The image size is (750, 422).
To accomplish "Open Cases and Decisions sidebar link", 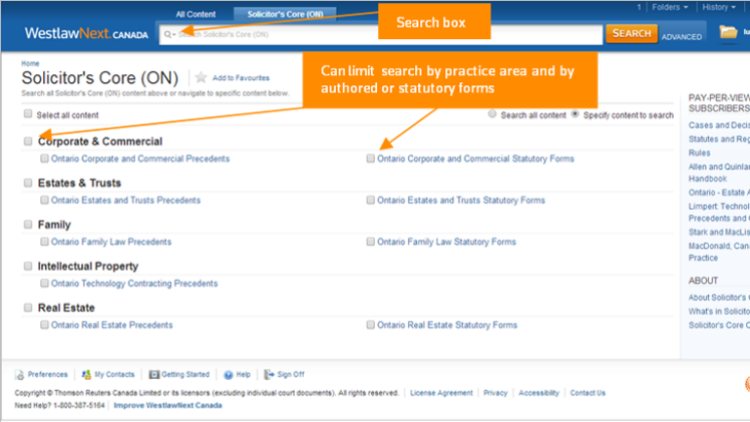I will coord(719,125).
